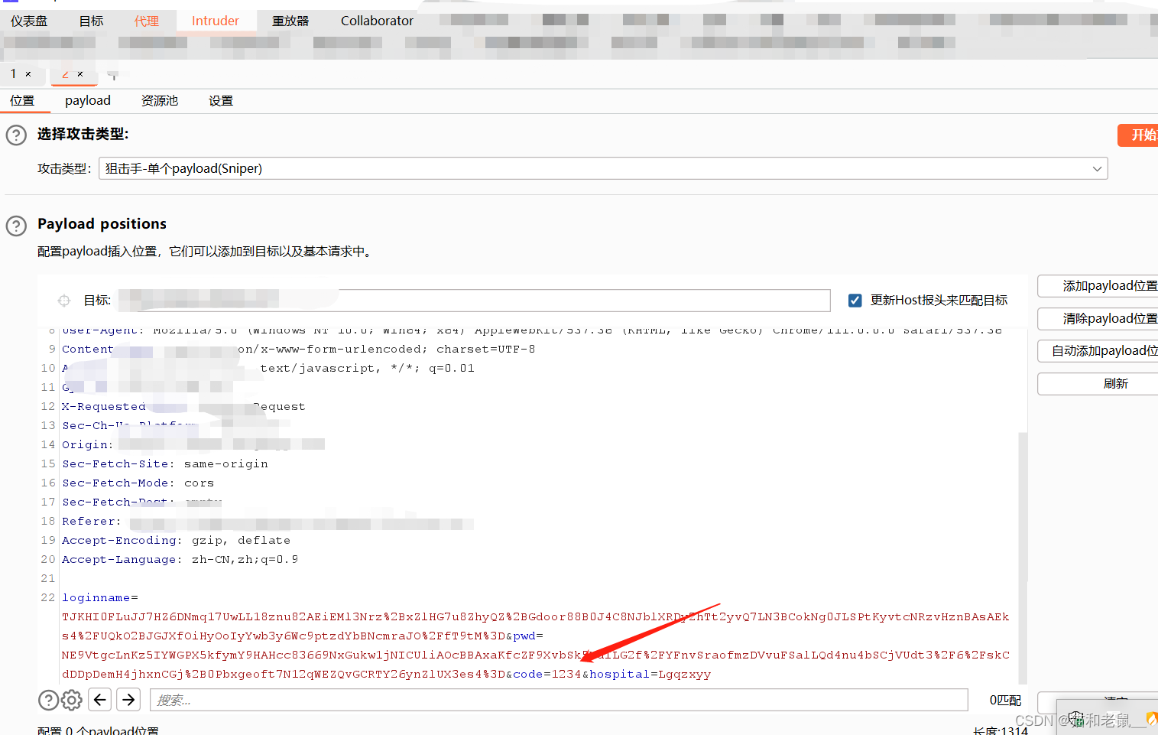
Task: Click the 刷新 refresh button
Action: pos(1098,383)
